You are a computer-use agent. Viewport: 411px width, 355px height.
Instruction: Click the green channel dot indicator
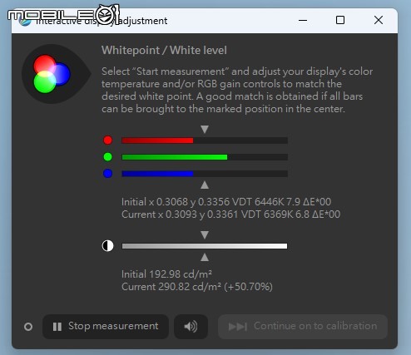(108, 157)
